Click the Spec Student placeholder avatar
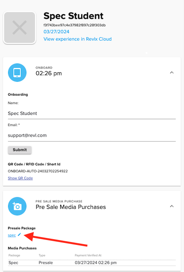 coord(20,27)
